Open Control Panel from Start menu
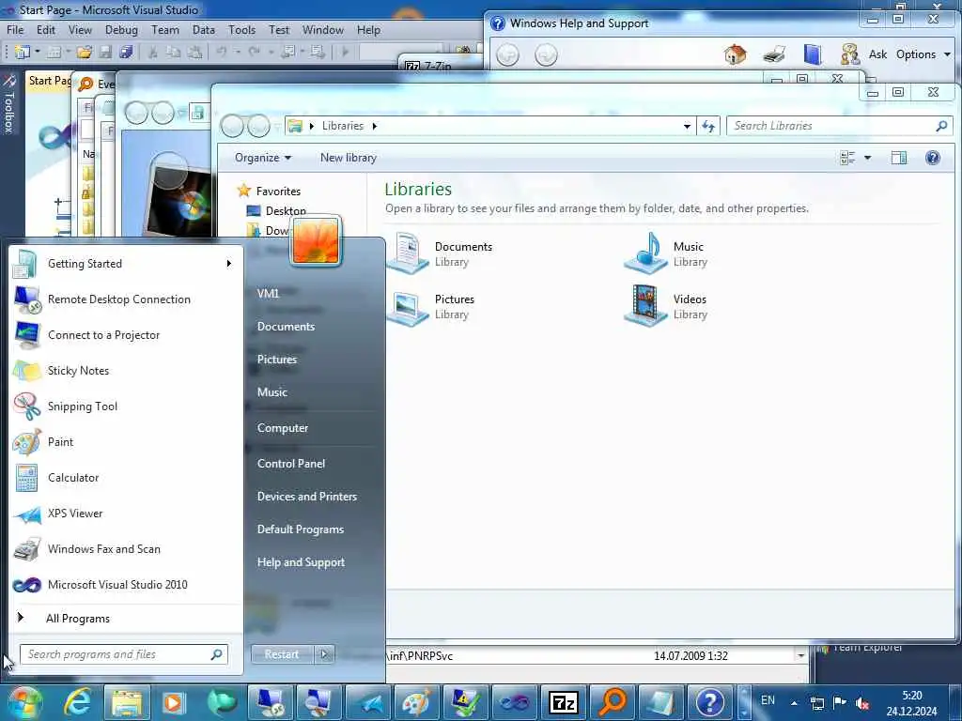 tap(291, 464)
